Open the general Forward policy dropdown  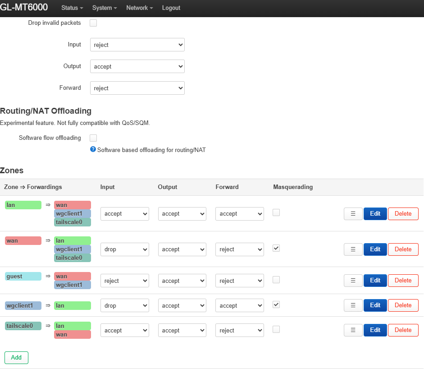[137, 88]
